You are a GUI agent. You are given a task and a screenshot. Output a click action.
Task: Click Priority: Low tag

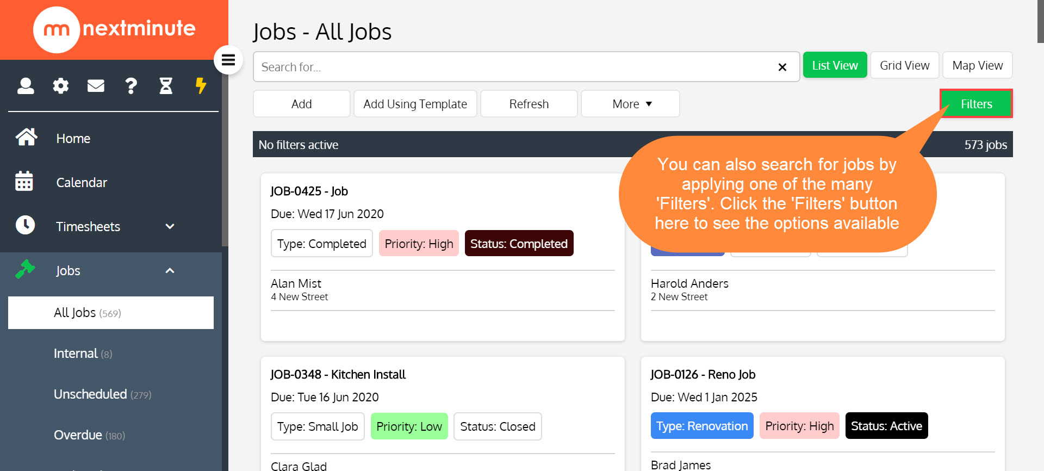pyautogui.click(x=409, y=426)
